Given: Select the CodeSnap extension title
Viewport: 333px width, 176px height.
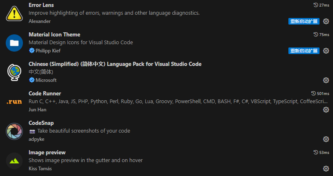Looking at the screenshot, I should coord(41,123).
